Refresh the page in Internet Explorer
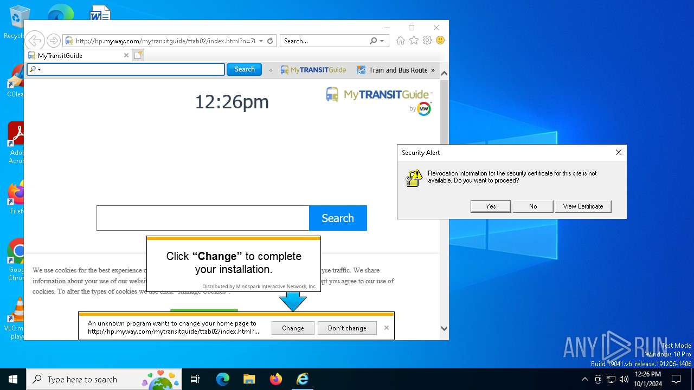 (x=270, y=41)
